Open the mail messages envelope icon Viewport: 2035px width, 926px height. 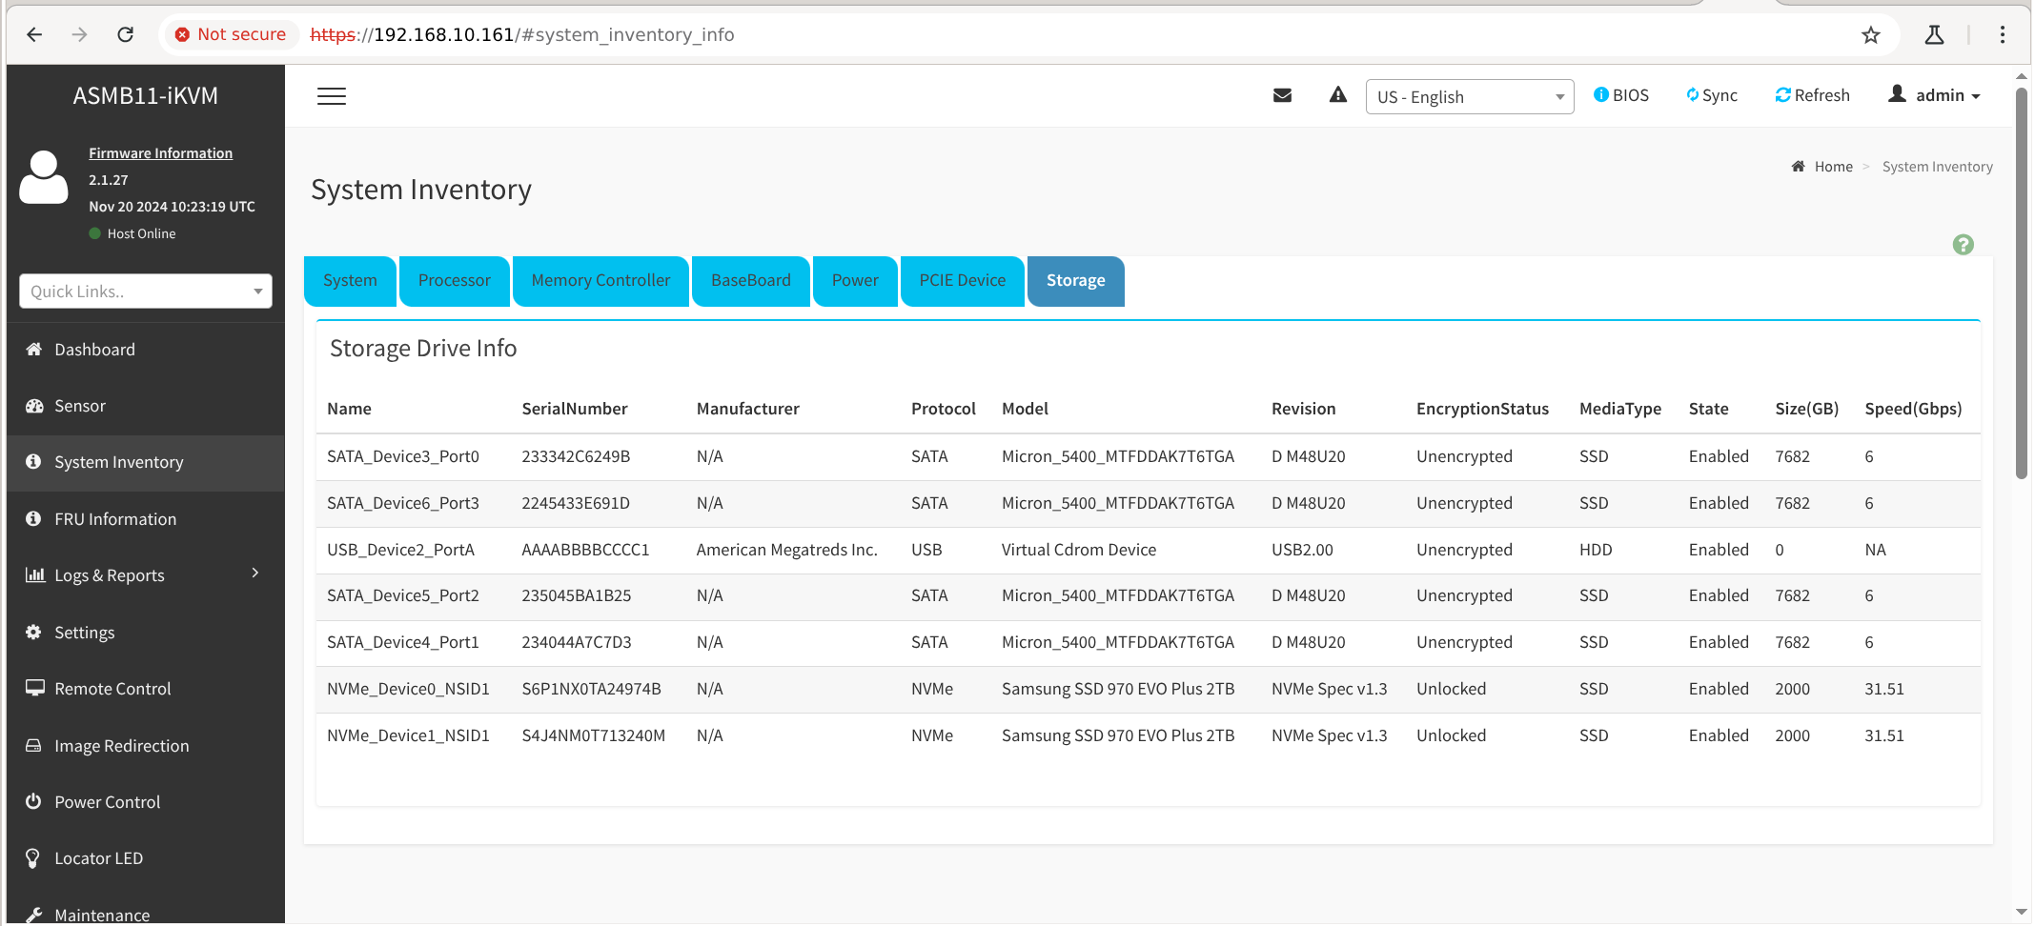click(1282, 95)
